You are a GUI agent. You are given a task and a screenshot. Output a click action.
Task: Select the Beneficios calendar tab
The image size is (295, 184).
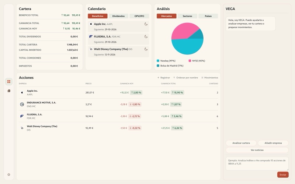98,16
